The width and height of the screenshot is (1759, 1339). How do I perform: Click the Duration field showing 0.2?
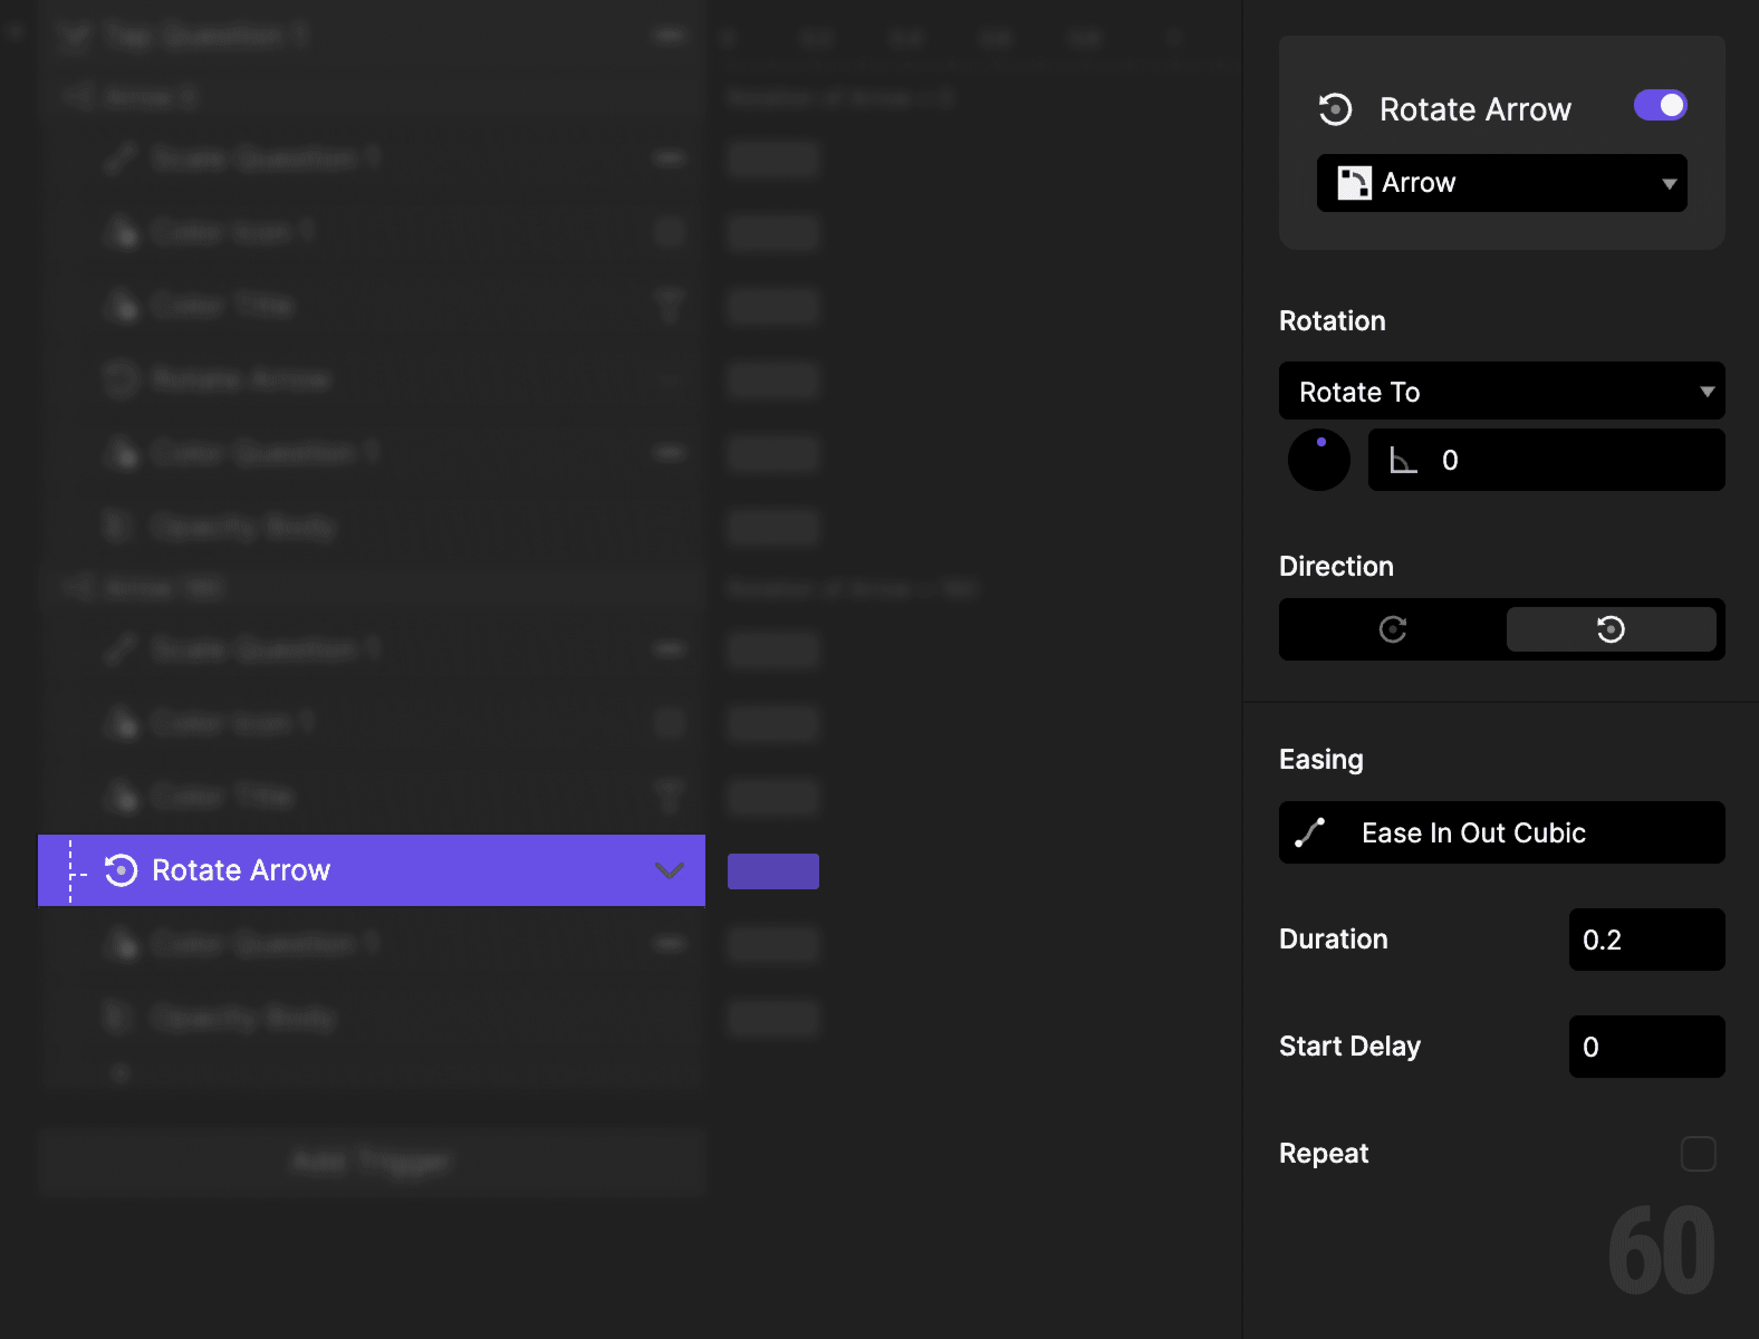[x=1646, y=939]
